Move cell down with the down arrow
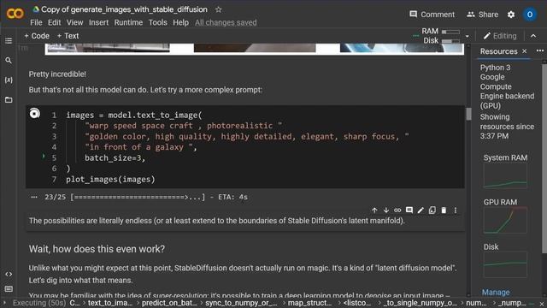Screen dimensions: 547x308 point(385,210)
